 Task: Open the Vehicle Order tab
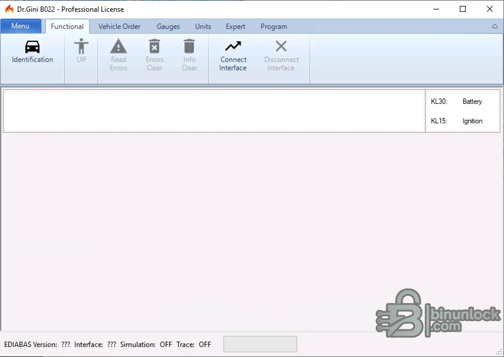119,27
